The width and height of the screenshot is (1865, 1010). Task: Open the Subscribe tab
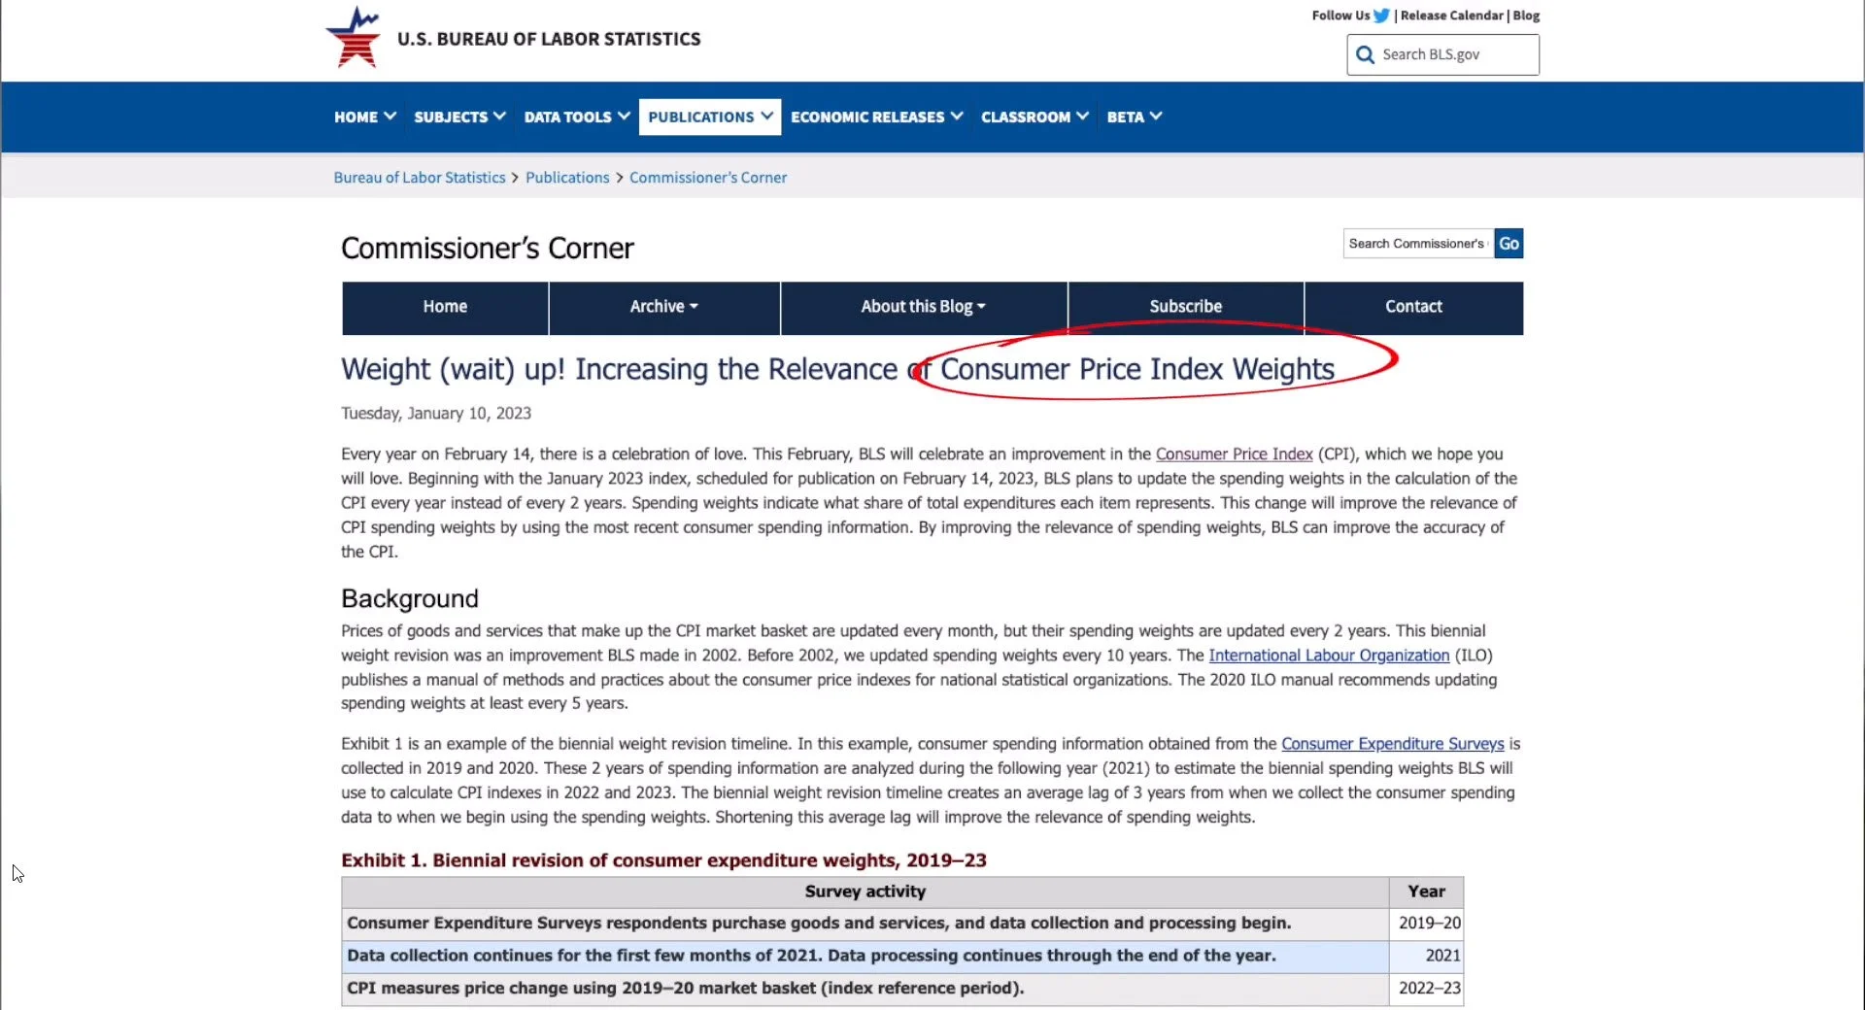[1185, 307]
